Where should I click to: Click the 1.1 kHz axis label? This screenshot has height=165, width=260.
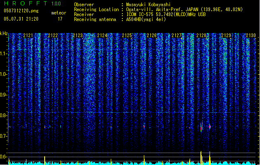(x=3, y=54)
